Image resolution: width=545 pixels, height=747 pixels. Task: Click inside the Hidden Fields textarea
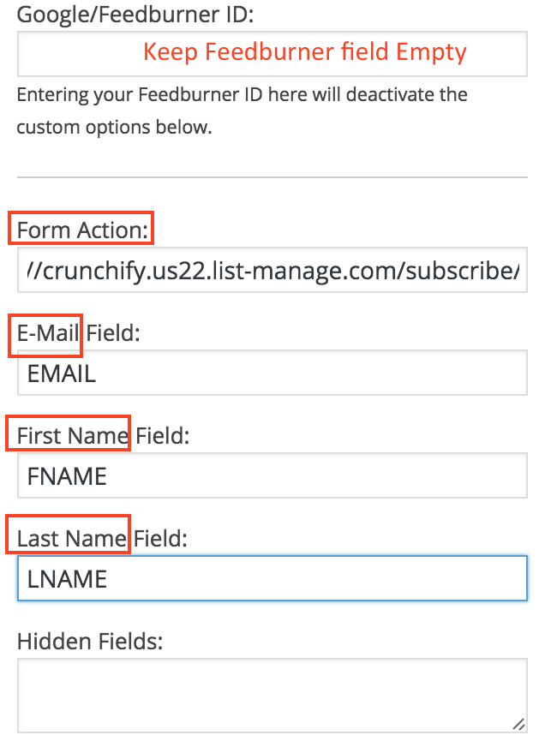pos(272,695)
